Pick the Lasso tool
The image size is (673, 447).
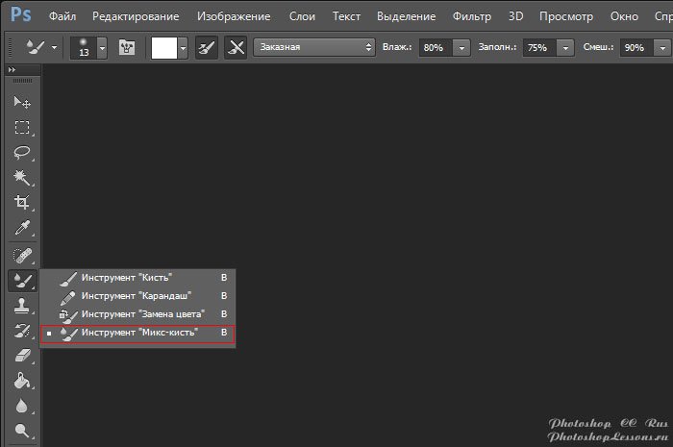pos(21,153)
